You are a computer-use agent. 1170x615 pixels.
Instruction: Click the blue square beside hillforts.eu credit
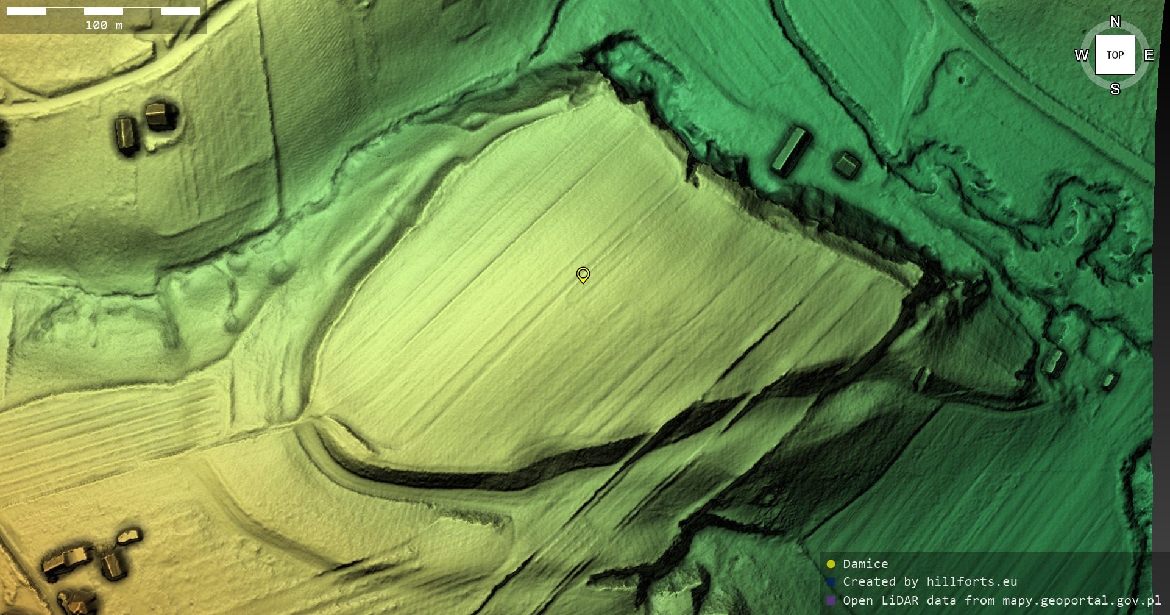point(831,582)
